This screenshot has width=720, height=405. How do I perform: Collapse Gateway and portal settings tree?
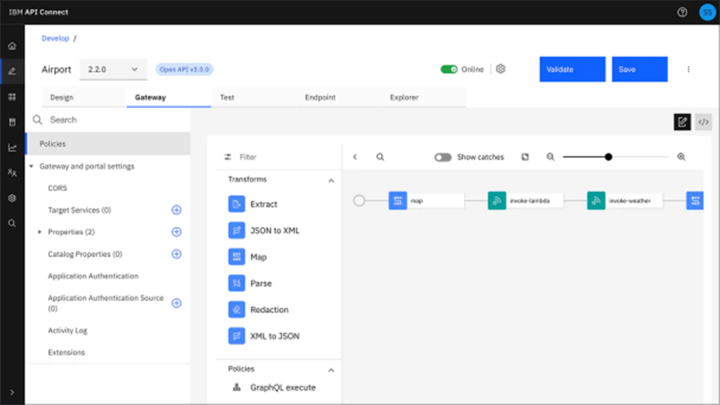tap(31, 166)
